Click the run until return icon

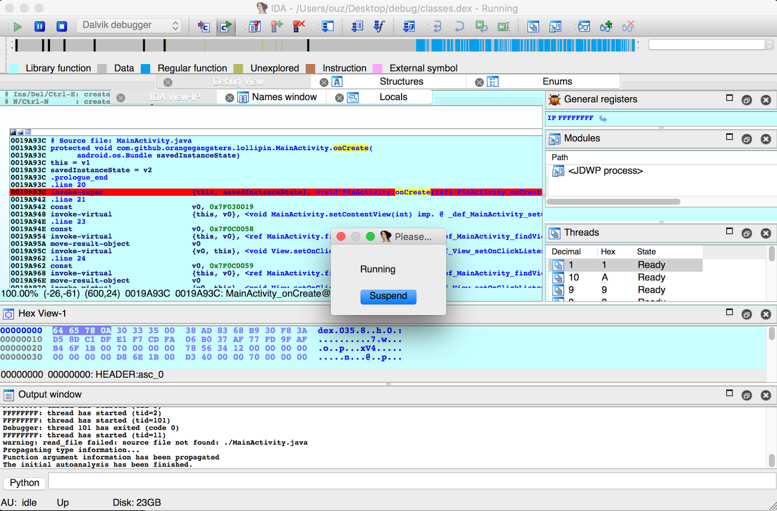(x=481, y=26)
